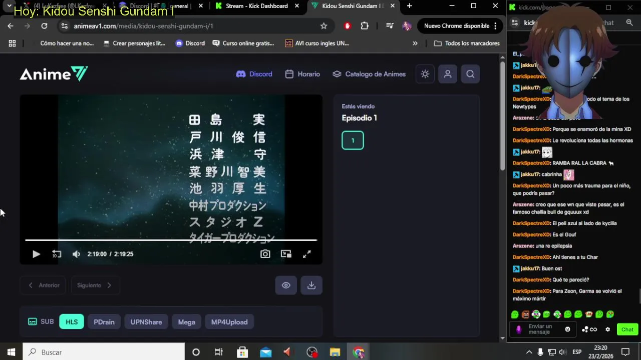Viewport: 641px width, 360px height.
Task: Open the volume control in system tray
Action: click(x=562, y=352)
